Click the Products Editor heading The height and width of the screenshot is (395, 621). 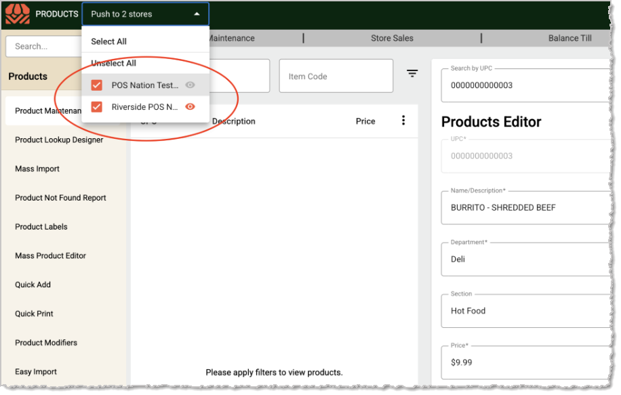point(491,122)
